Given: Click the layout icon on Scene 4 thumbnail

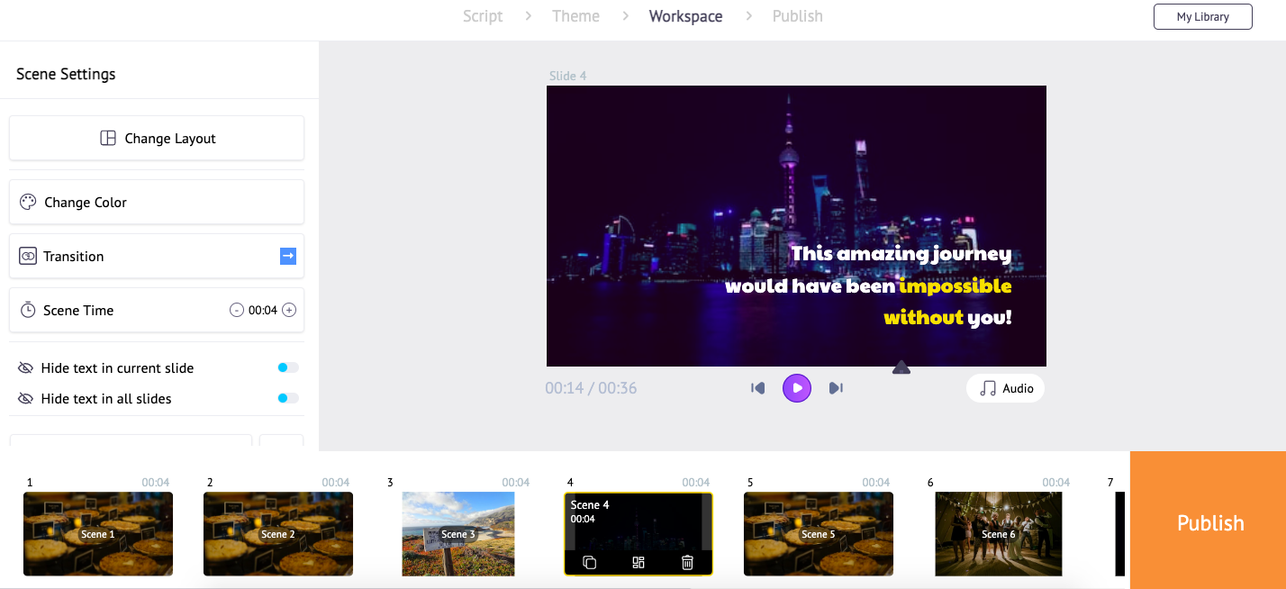Looking at the screenshot, I should [638, 563].
